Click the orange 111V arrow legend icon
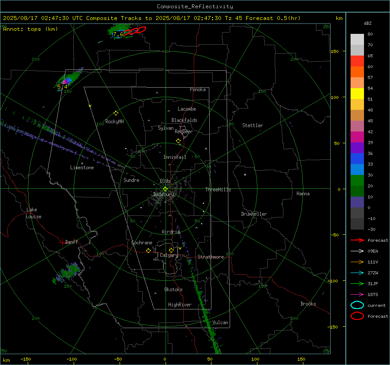The height and width of the screenshot is (365, 390). click(357, 262)
